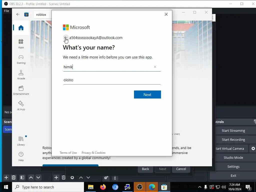Open Firefox from the taskbar

(103, 187)
